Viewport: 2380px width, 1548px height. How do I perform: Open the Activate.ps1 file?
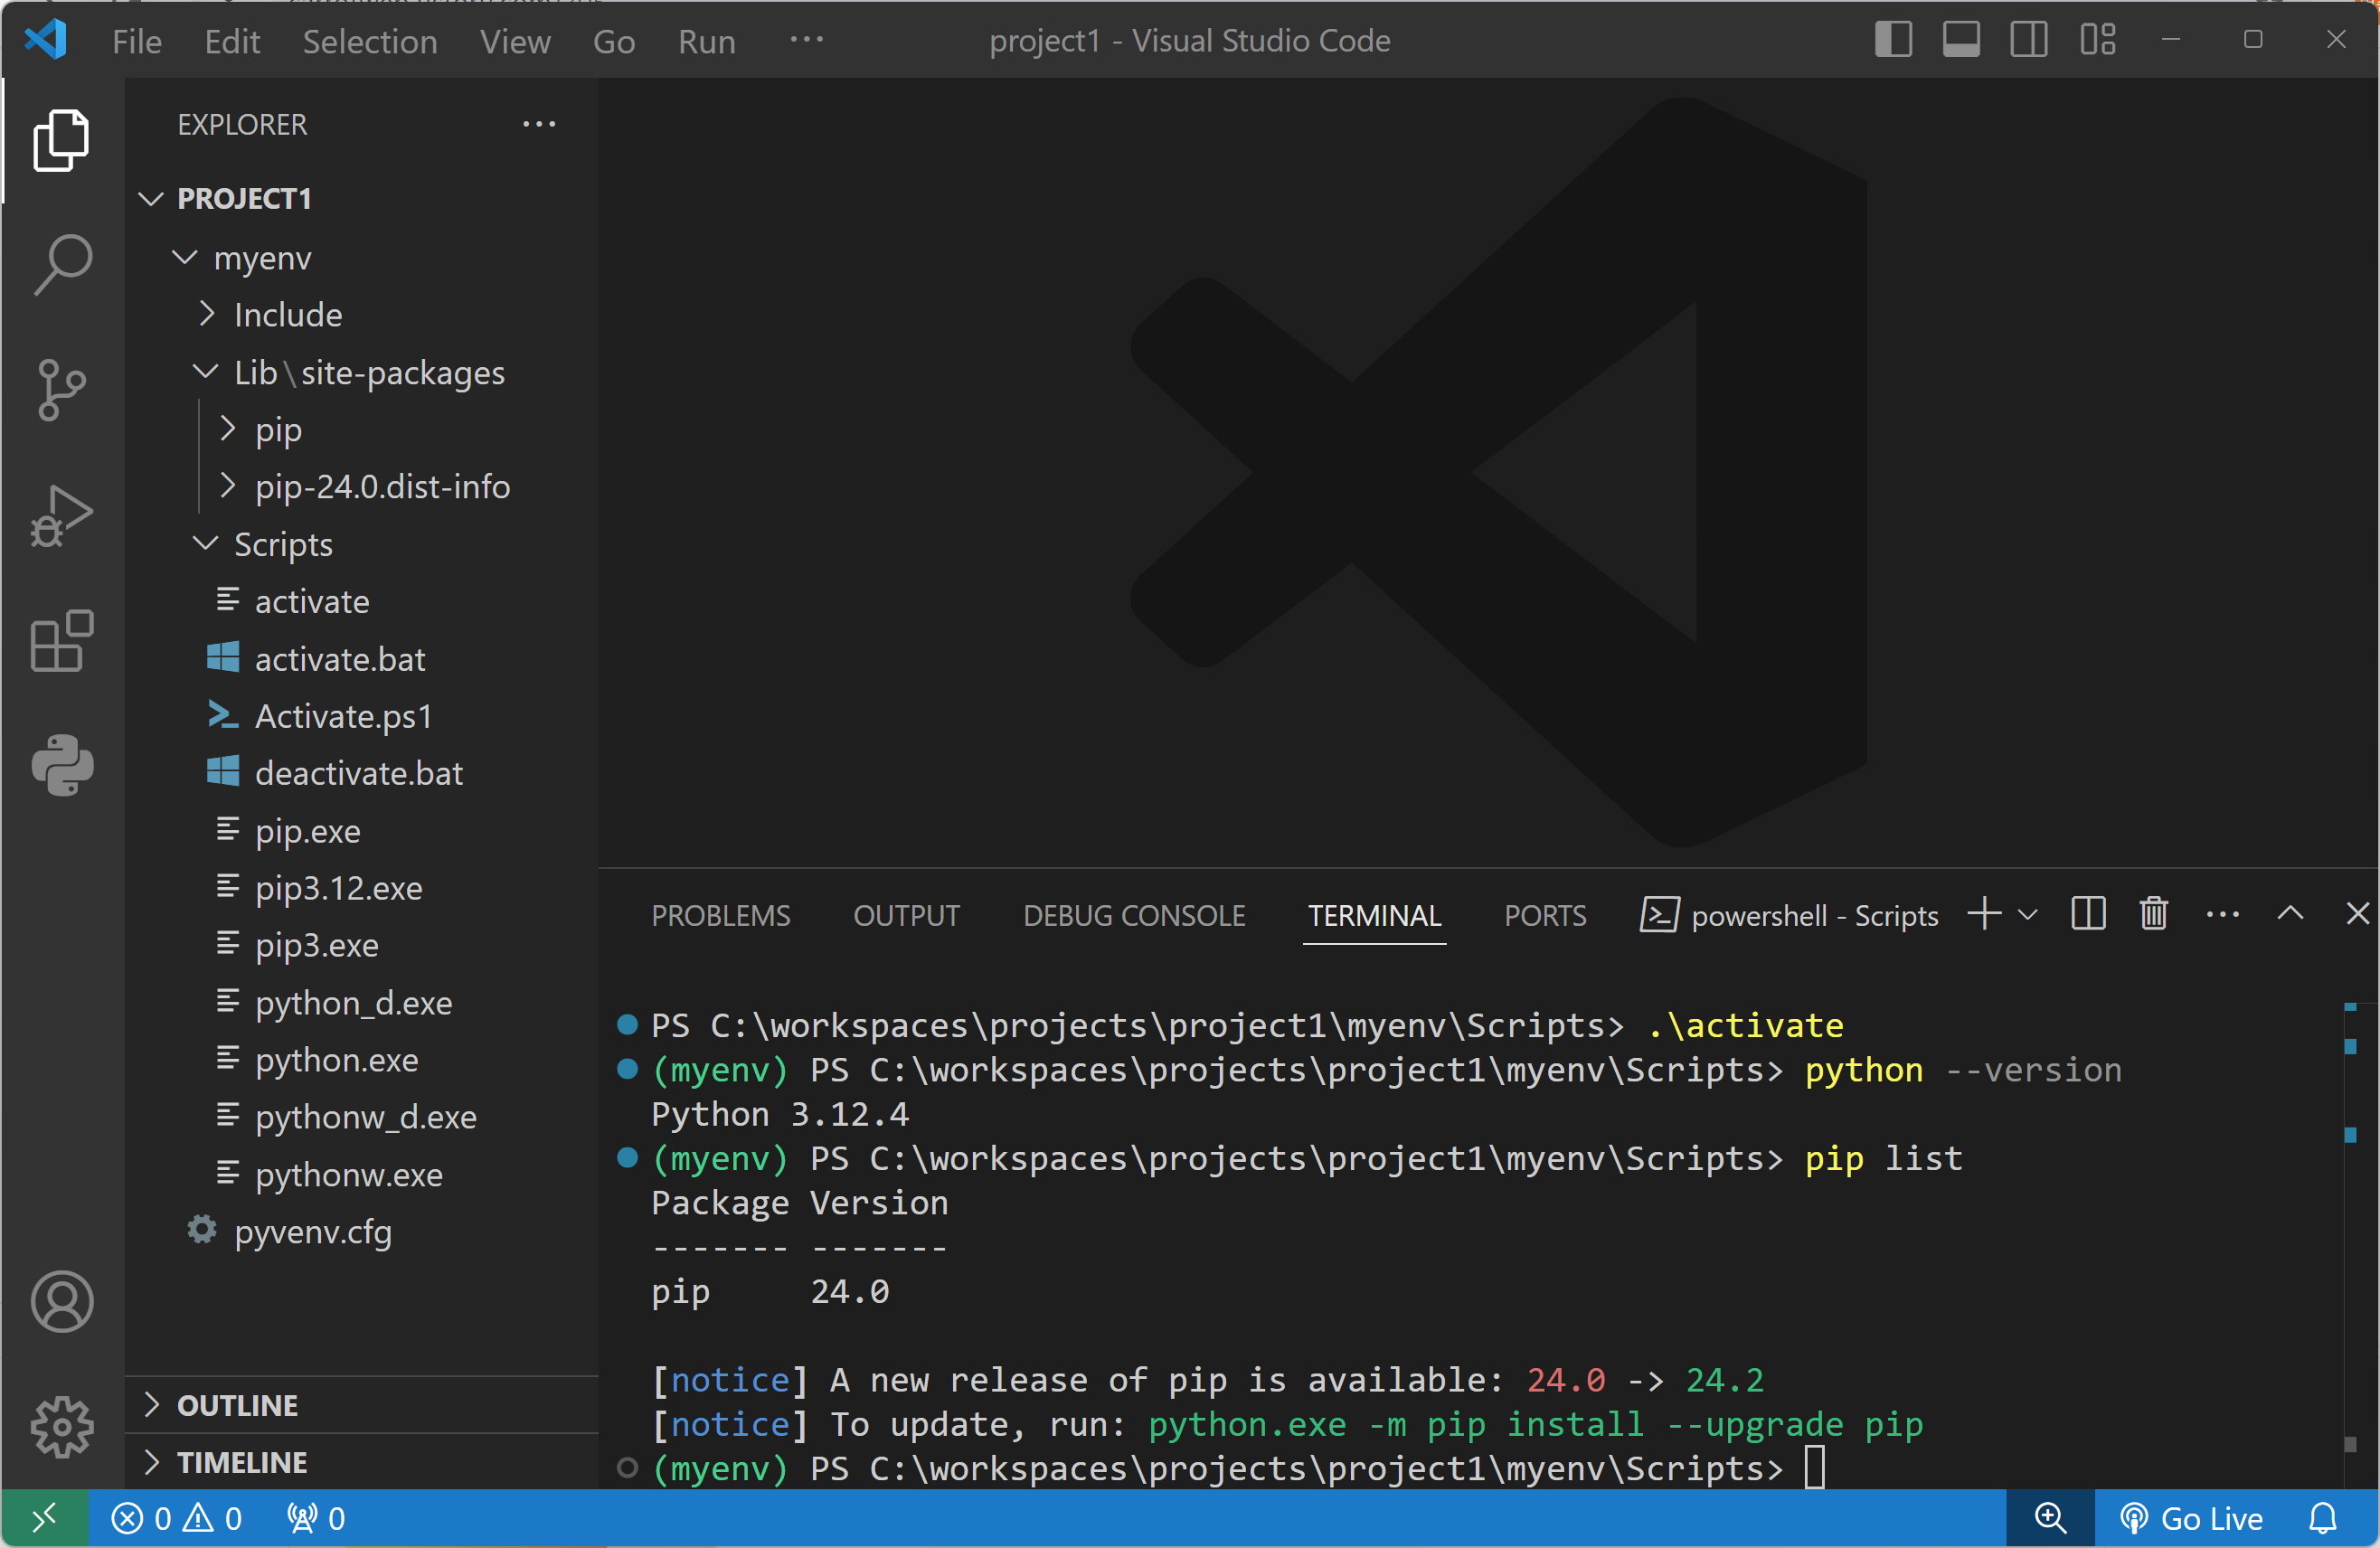coord(343,716)
